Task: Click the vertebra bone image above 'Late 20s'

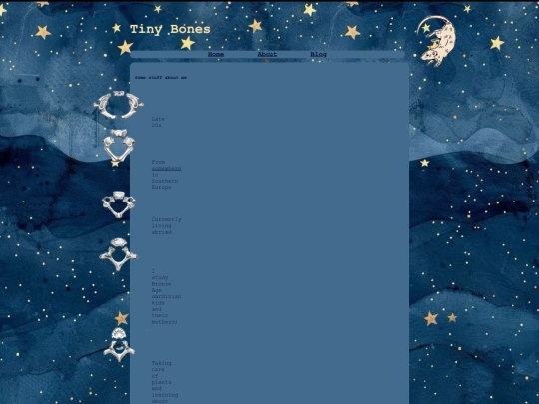Action: tap(119, 105)
